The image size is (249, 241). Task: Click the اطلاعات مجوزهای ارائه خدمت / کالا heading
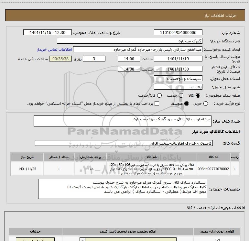coord(216,208)
